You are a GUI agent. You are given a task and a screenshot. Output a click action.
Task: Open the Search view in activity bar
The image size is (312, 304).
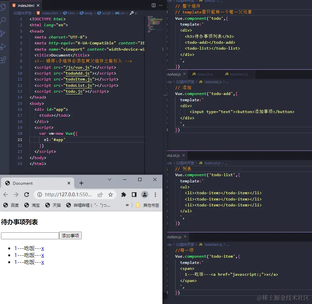(3, 20)
